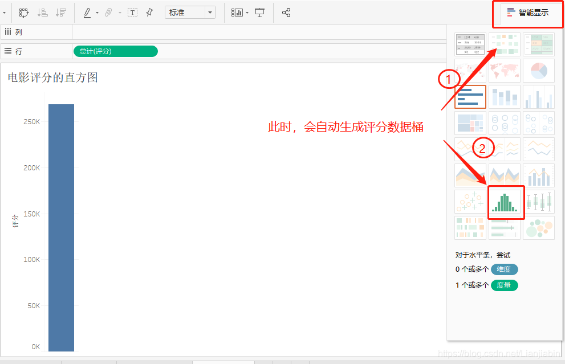Toggle the text annotation [T] tool

click(x=132, y=12)
